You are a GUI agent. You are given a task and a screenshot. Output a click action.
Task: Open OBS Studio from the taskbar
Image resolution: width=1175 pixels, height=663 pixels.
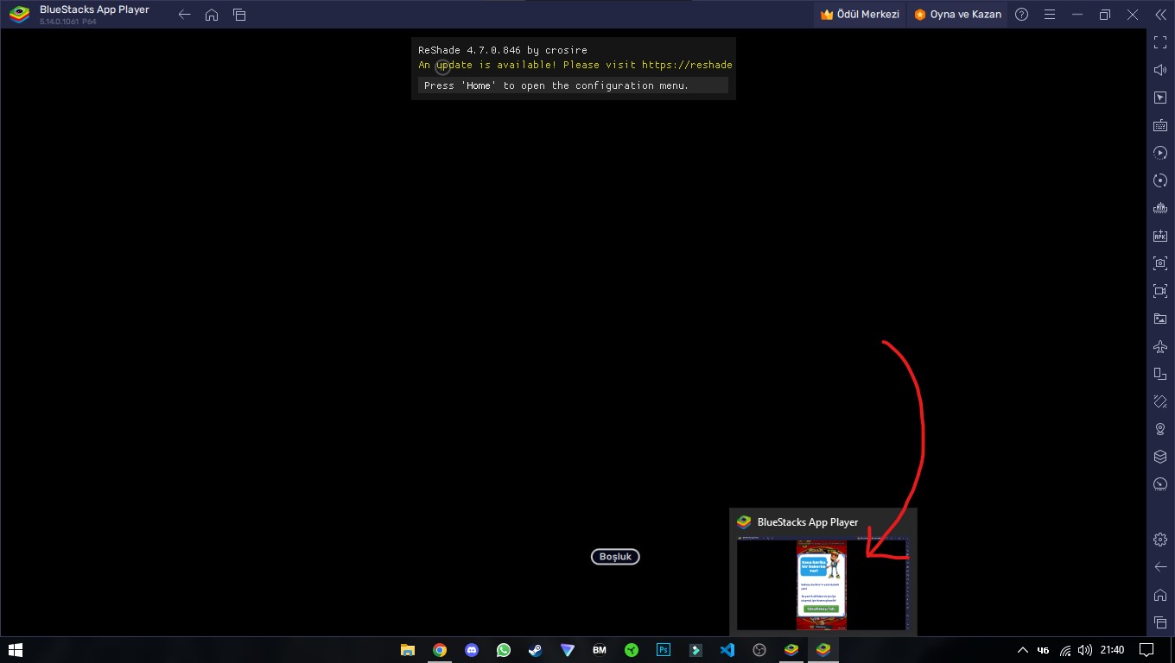(759, 650)
